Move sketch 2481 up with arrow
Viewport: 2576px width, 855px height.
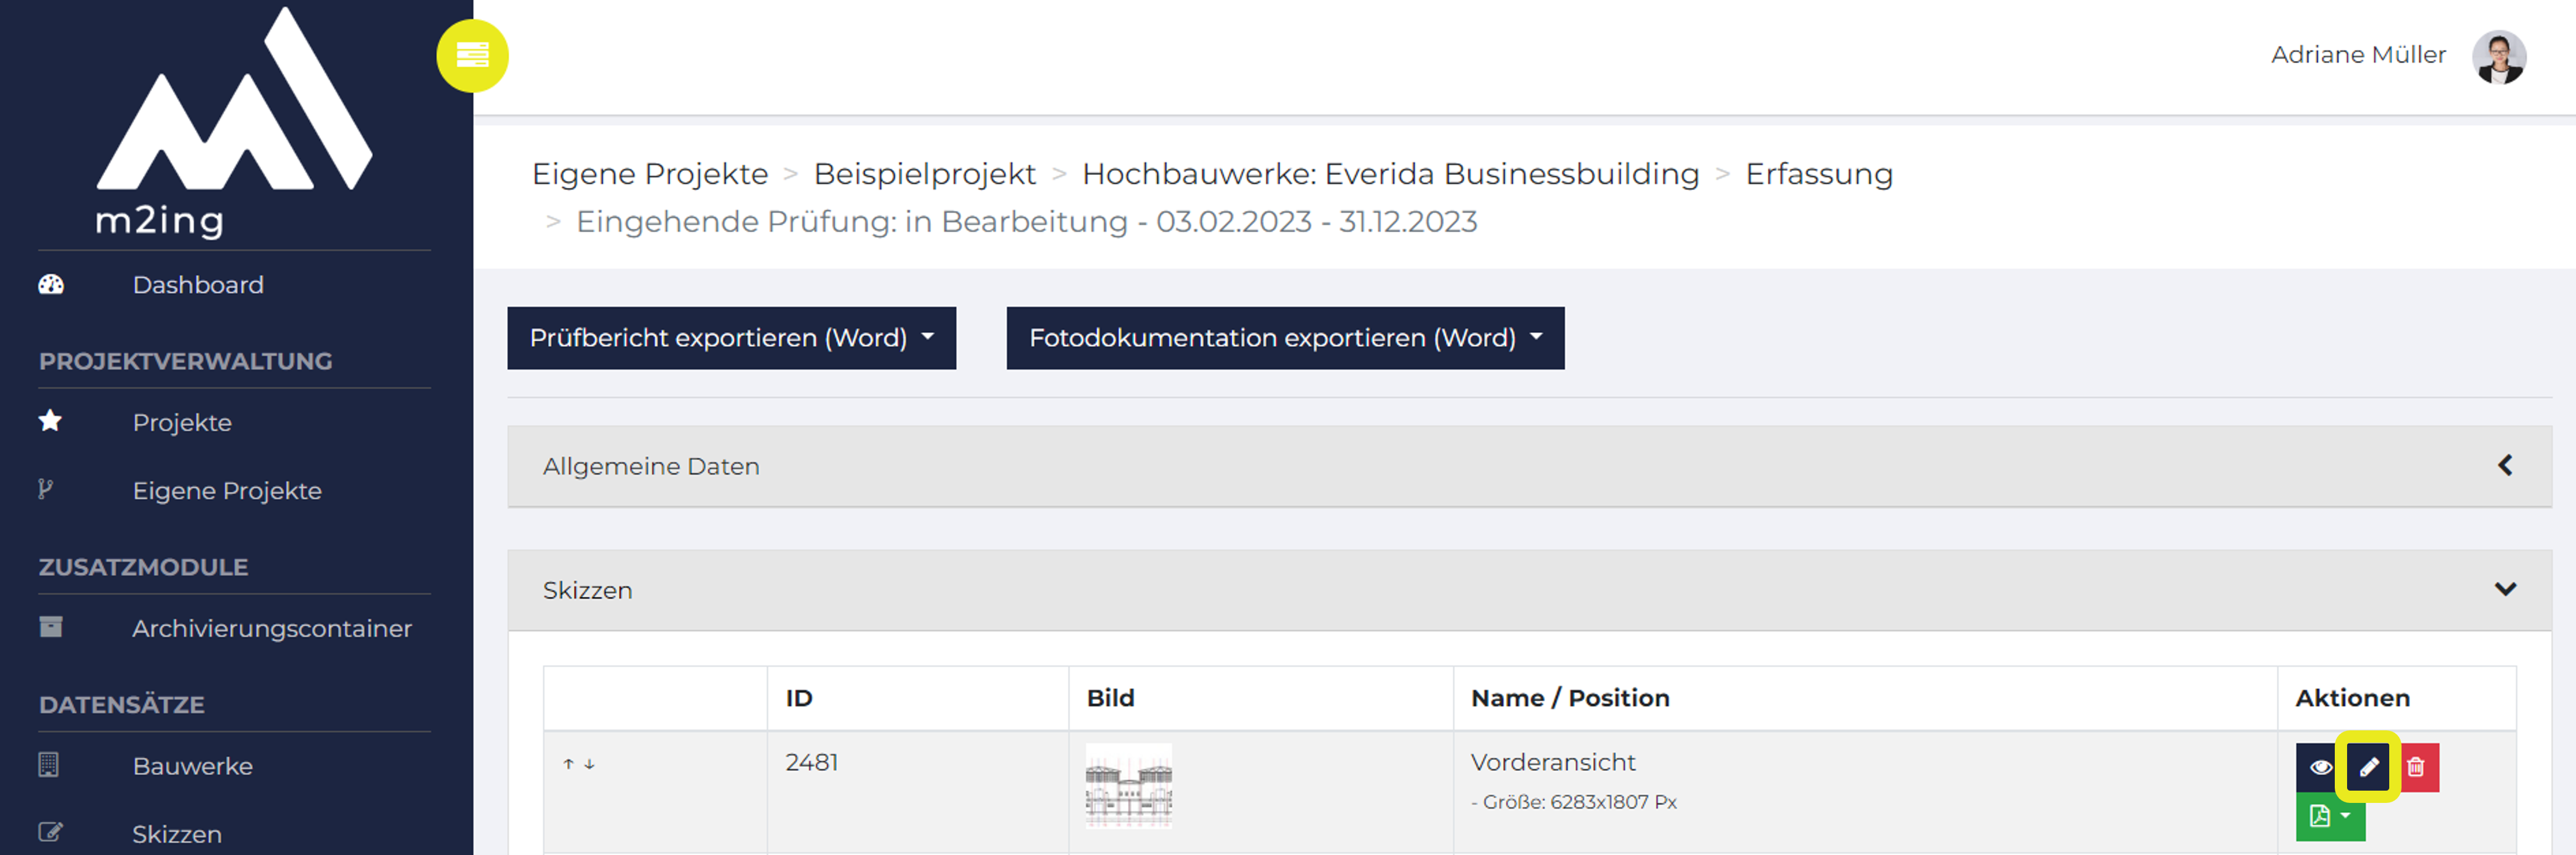(568, 764)
